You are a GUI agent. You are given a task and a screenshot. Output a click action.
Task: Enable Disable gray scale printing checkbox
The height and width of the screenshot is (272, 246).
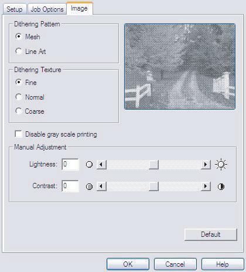pos(19,134)
